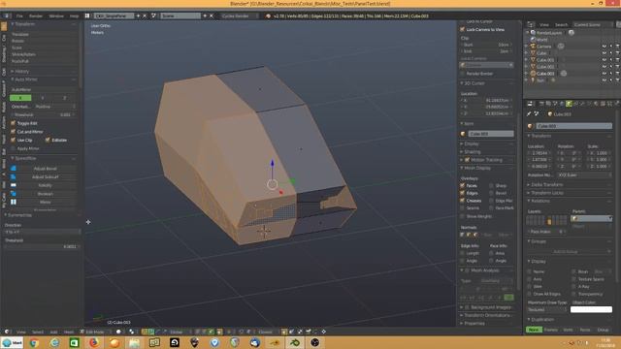Open the 3D viewport Select menu
621x349 pixels.
tap(38, 332)
